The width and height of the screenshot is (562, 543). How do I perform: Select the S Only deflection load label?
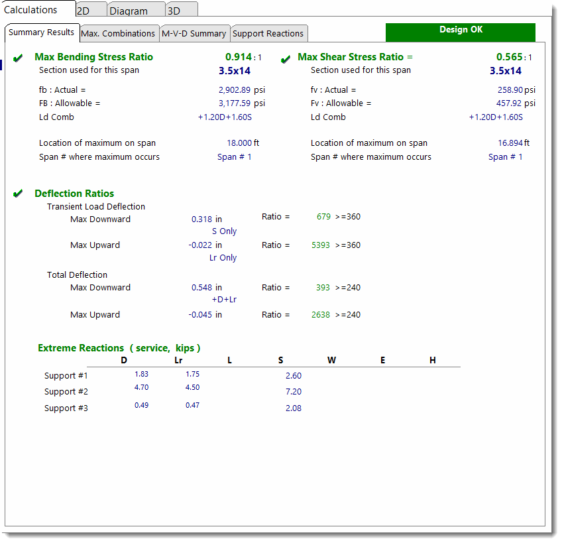pos(223,231)
